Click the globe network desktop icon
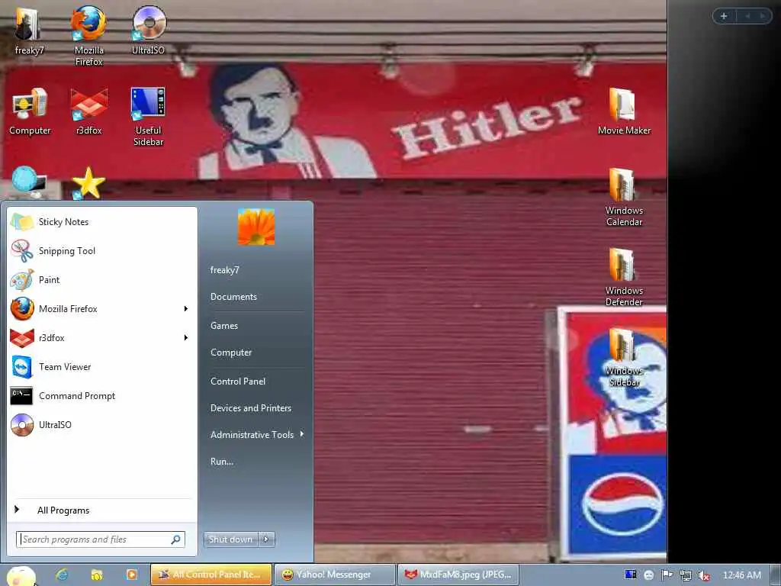Image resolution: width=781 pixels, height=586 pixels. click(x=28, y=182)
